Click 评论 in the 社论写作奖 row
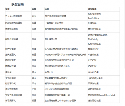Screen dimensions: 125x106 click(34, 84)
